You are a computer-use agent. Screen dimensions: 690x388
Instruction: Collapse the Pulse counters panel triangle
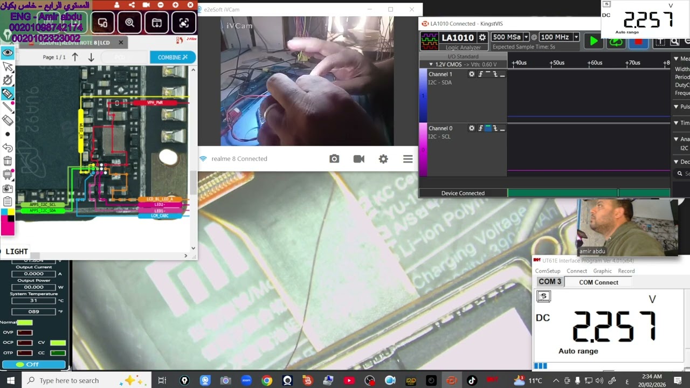point(676,107)
